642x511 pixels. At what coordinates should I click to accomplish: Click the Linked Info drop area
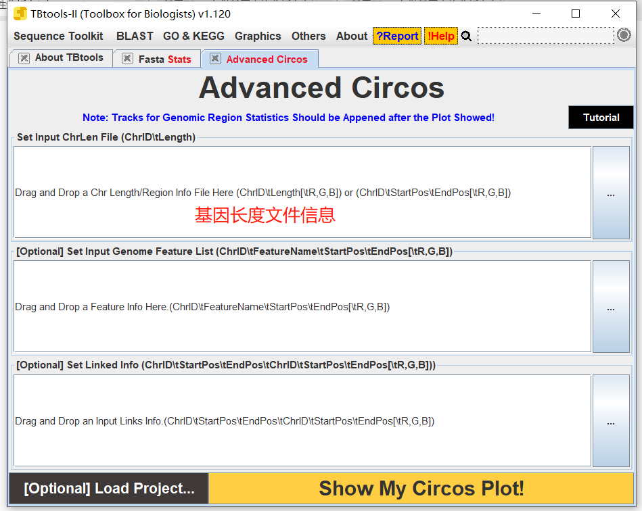pyautogui.click(x=302, y=420)
